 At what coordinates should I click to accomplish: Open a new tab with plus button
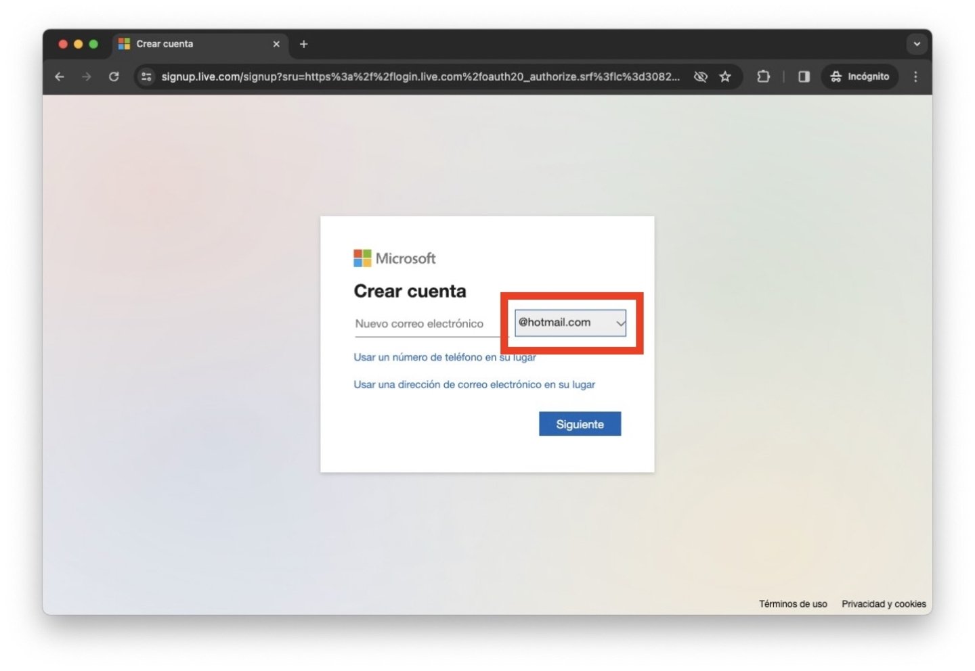[303, 44]
